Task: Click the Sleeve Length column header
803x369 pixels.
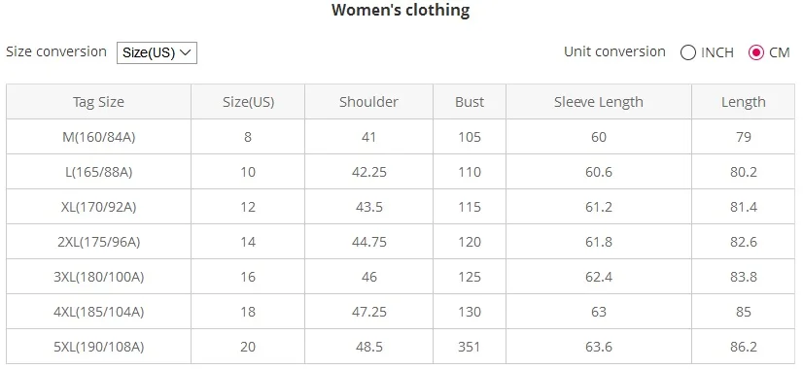Action: click(599, 102)
